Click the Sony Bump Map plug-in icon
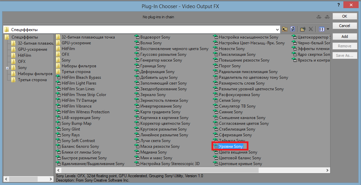Screen dimensions: 361x185 [58, 123]
